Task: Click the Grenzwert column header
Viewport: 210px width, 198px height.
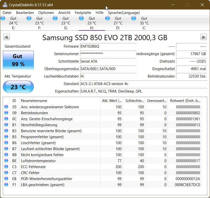Action: point(156,101)
